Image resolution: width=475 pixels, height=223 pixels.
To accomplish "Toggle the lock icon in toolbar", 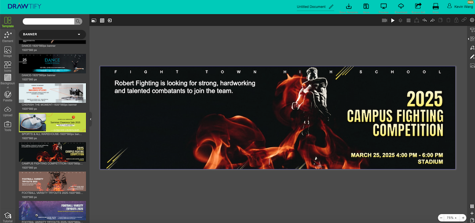I will click(x=457, y=21).
